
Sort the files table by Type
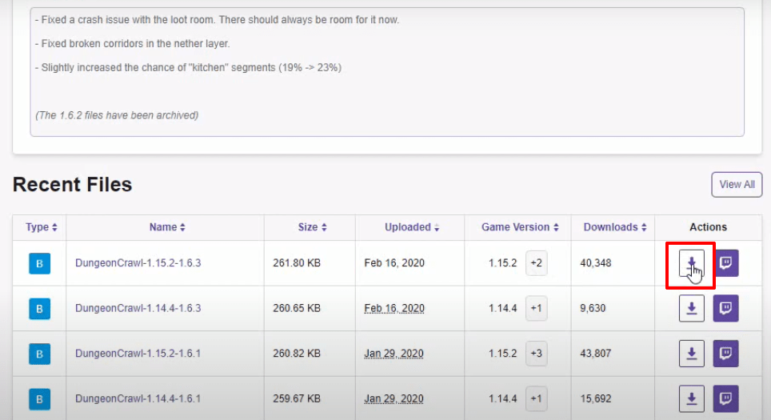(42, 227)
